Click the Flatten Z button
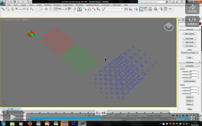 tap(190, 105)
